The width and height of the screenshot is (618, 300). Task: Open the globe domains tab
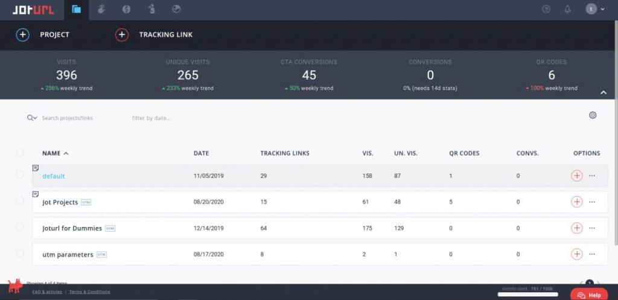tap(126, 9)
